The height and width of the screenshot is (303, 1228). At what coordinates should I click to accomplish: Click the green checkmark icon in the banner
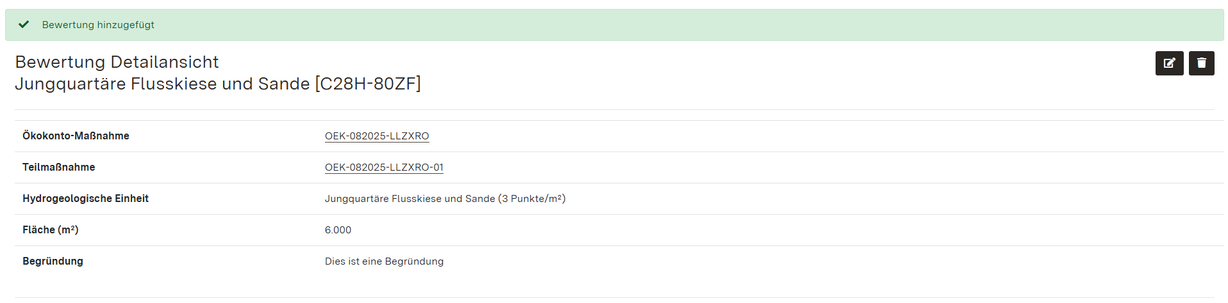point(24,25)
